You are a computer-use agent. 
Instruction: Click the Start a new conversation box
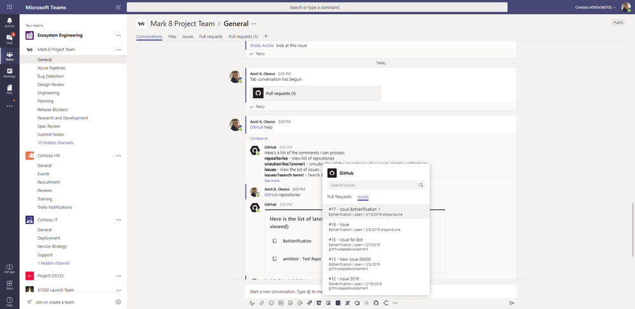[380, 291]
